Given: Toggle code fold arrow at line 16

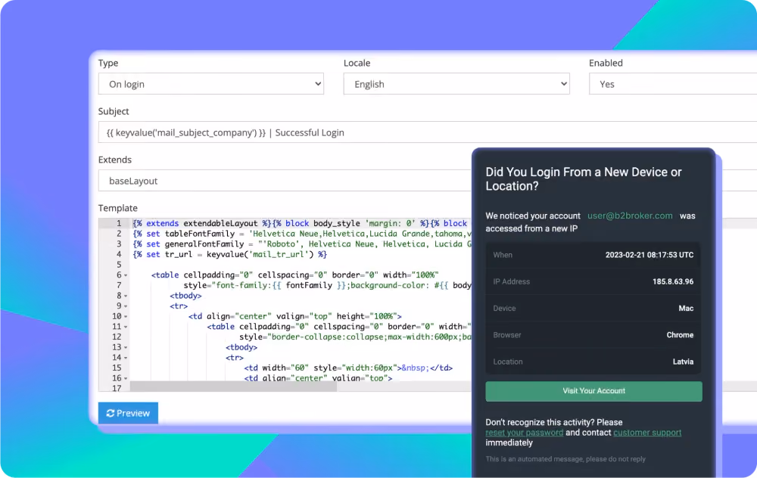Looking at the screenshot, I should point(126,379).
